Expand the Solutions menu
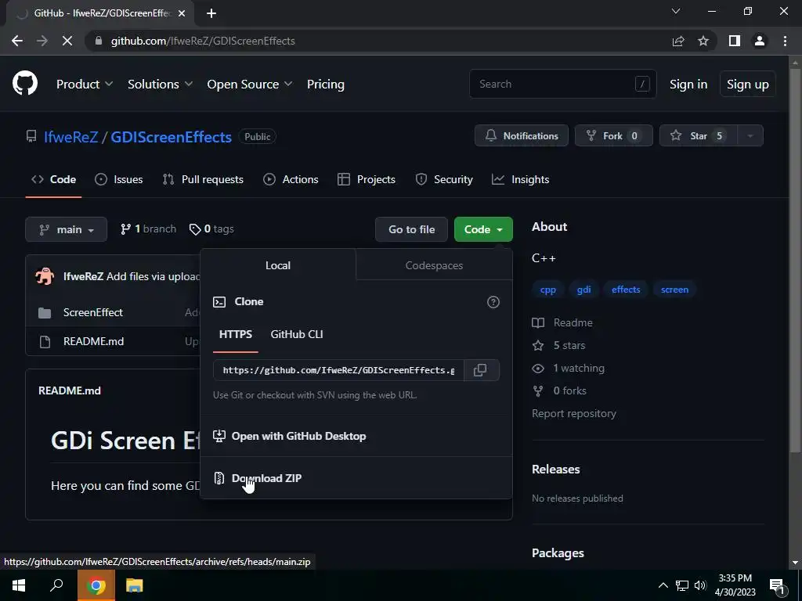 click(x=160, y=85)
